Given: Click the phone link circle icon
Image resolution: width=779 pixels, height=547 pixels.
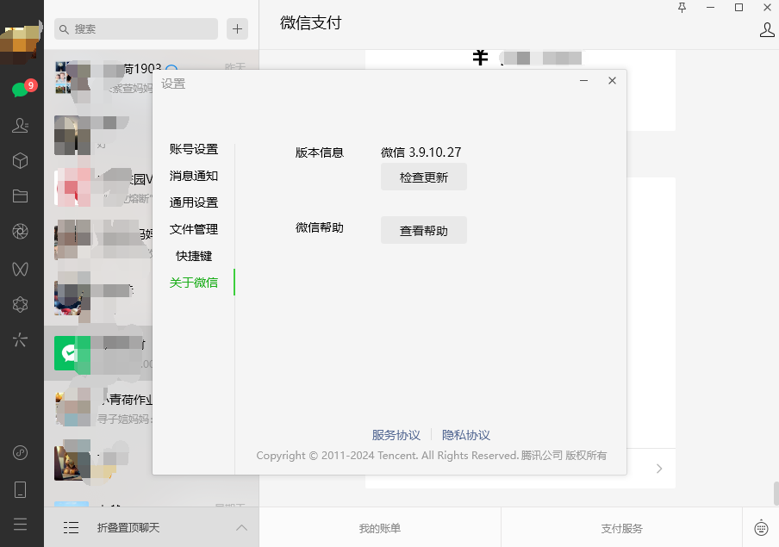Looking at the screenshot, I should pyautogui.click(x=22, y=452).
